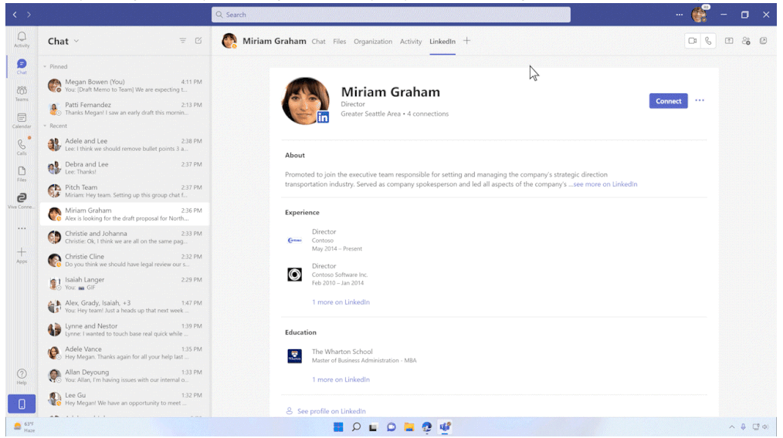Open Microsoft Edge from the taskbar
This screenshot has width=783, height=438.
point(427,427)
